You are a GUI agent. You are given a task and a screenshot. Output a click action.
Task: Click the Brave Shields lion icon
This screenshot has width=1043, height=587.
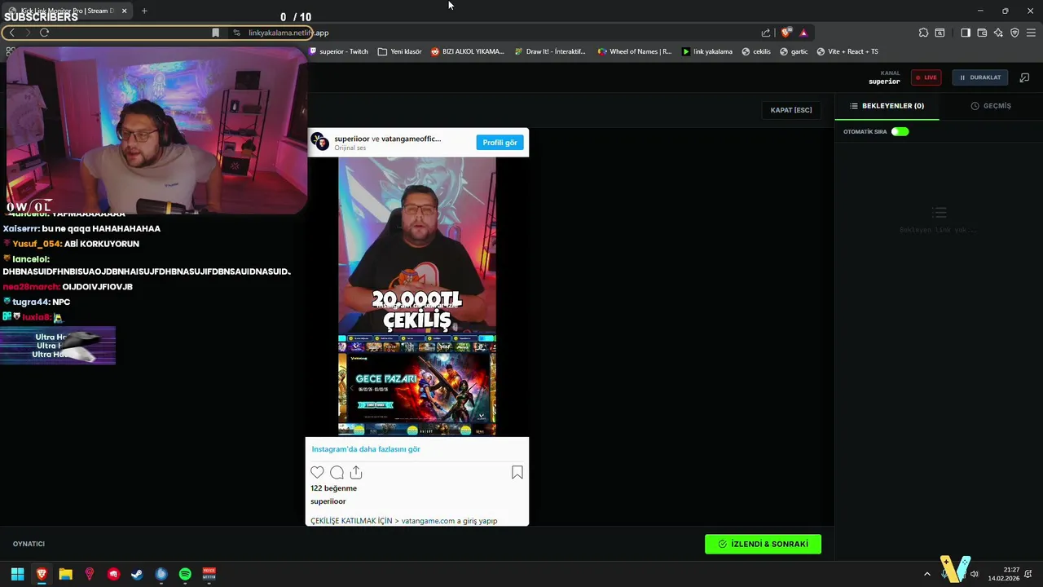[x=786, y=33]
